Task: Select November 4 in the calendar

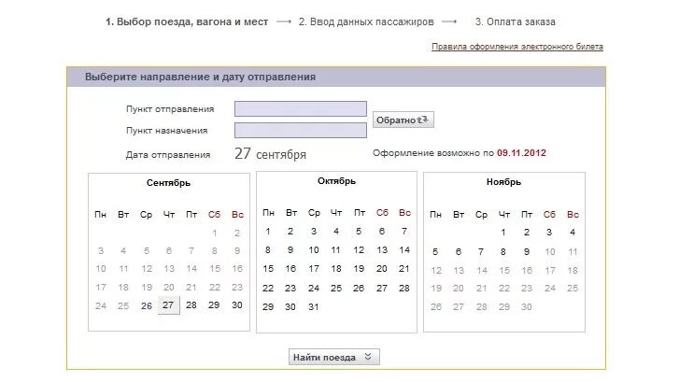Action: pyautogui.click(x=573, y=233)
